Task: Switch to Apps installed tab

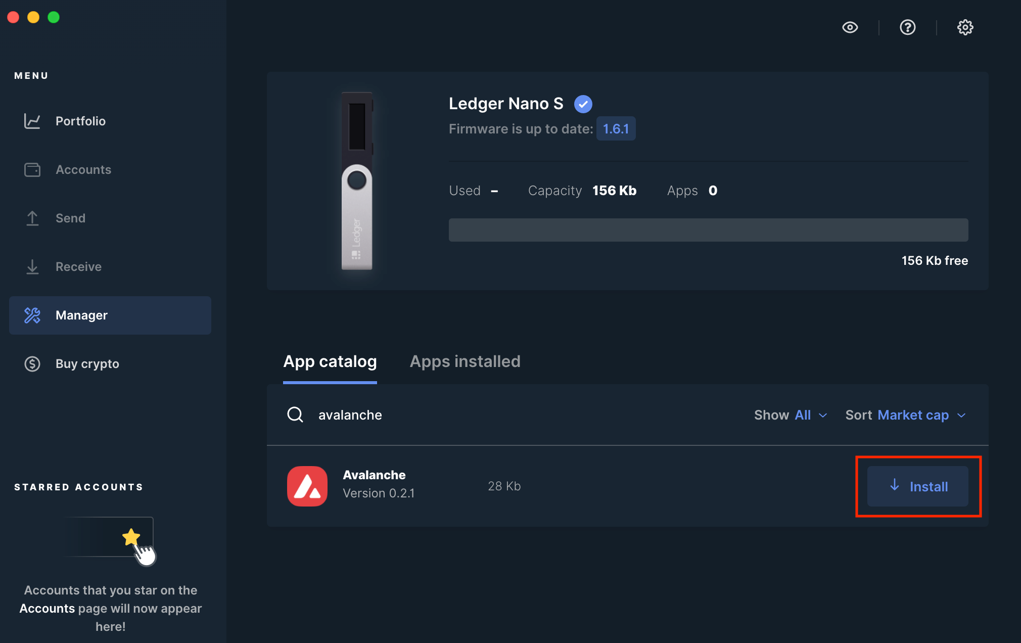Action: click(465, 361)
